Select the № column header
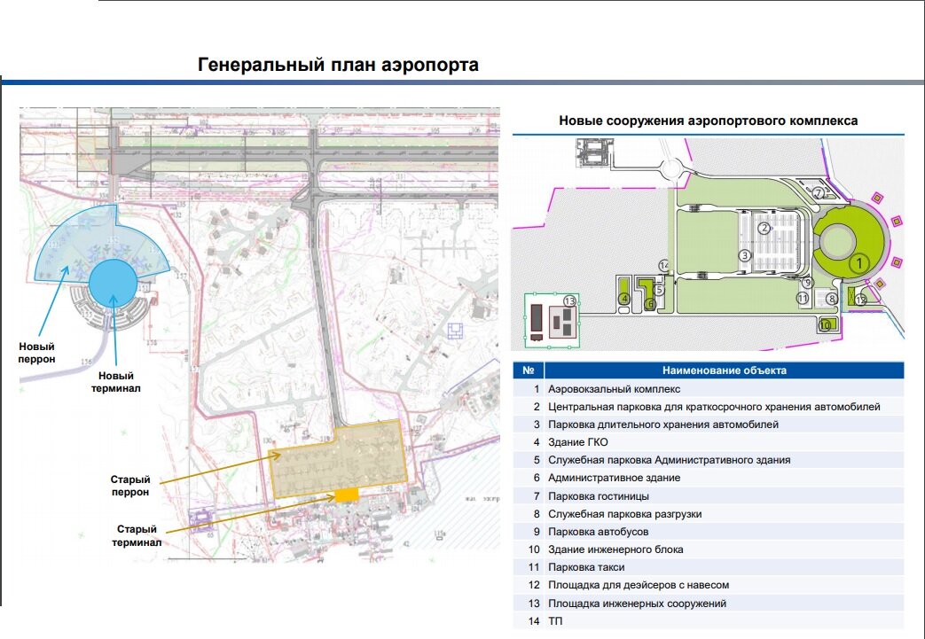The width and height of the screenshot is (925, 639). [x=531, y=370]
